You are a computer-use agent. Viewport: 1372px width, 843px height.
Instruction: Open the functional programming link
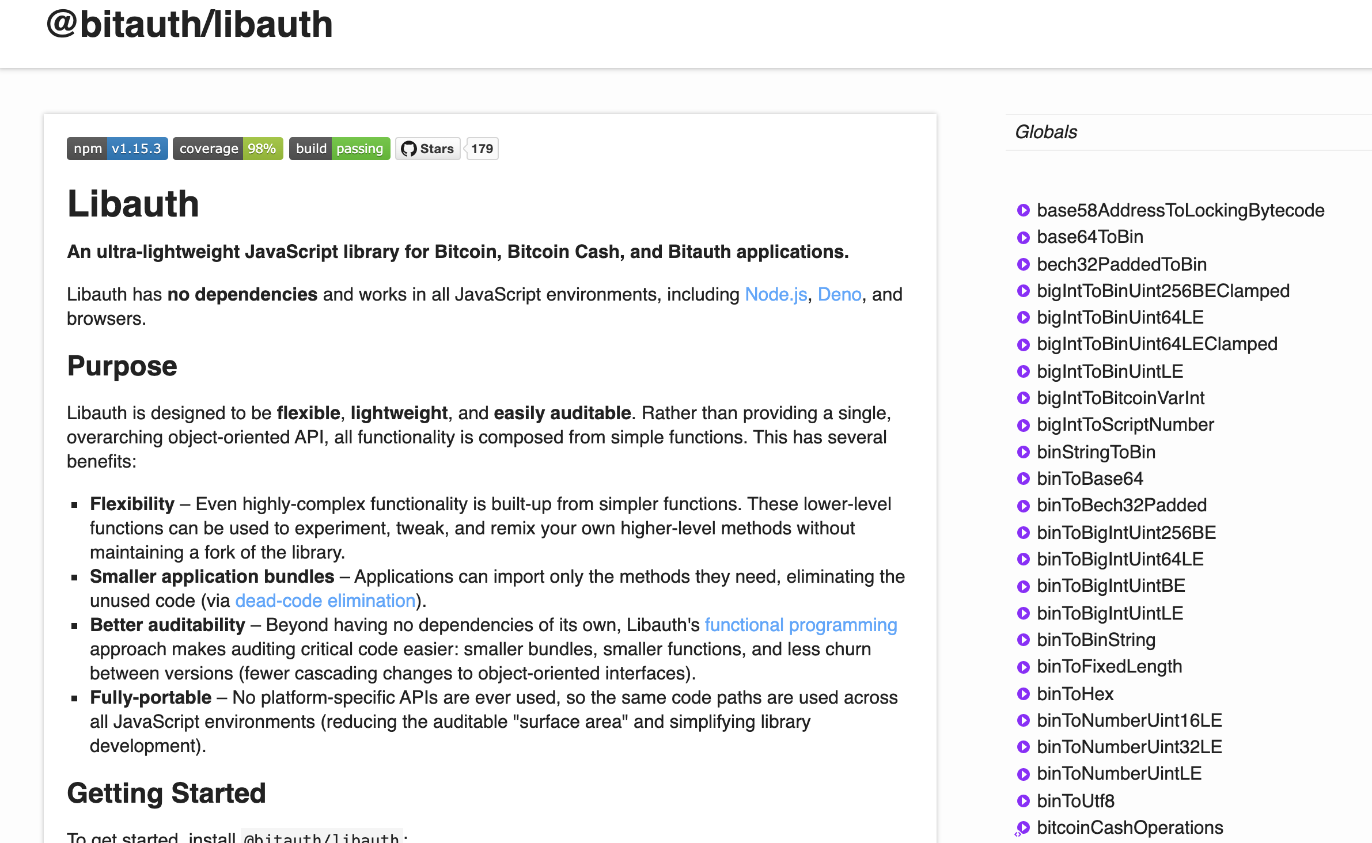click(801, 625)
